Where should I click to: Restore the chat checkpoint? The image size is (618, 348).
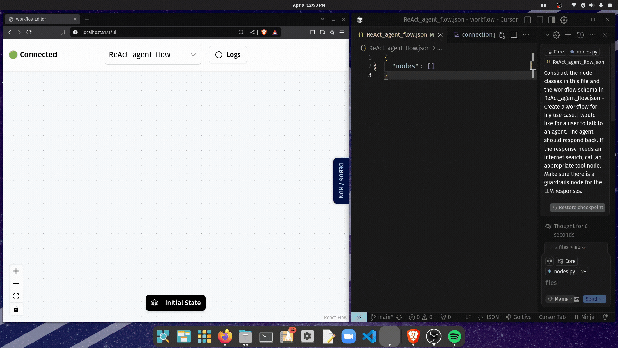577,208
